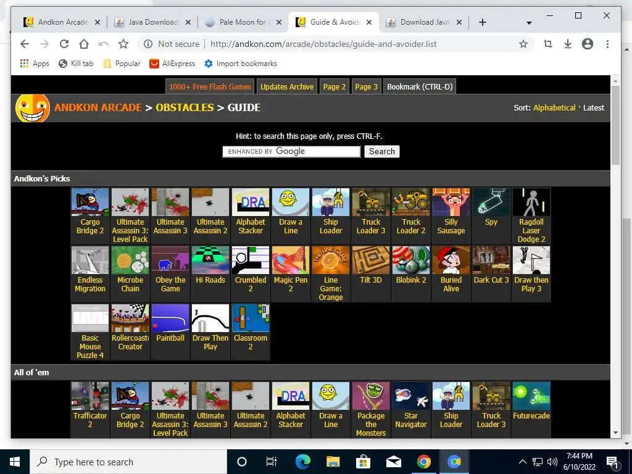Click the Andkon smiley face logo
The height and width of the screenshot is (474, 632).
(x=33, y=108)
